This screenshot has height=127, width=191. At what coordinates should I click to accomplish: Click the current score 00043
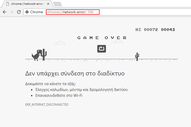168,29
